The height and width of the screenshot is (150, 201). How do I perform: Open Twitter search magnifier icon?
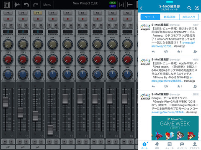[x=189, y=8]
